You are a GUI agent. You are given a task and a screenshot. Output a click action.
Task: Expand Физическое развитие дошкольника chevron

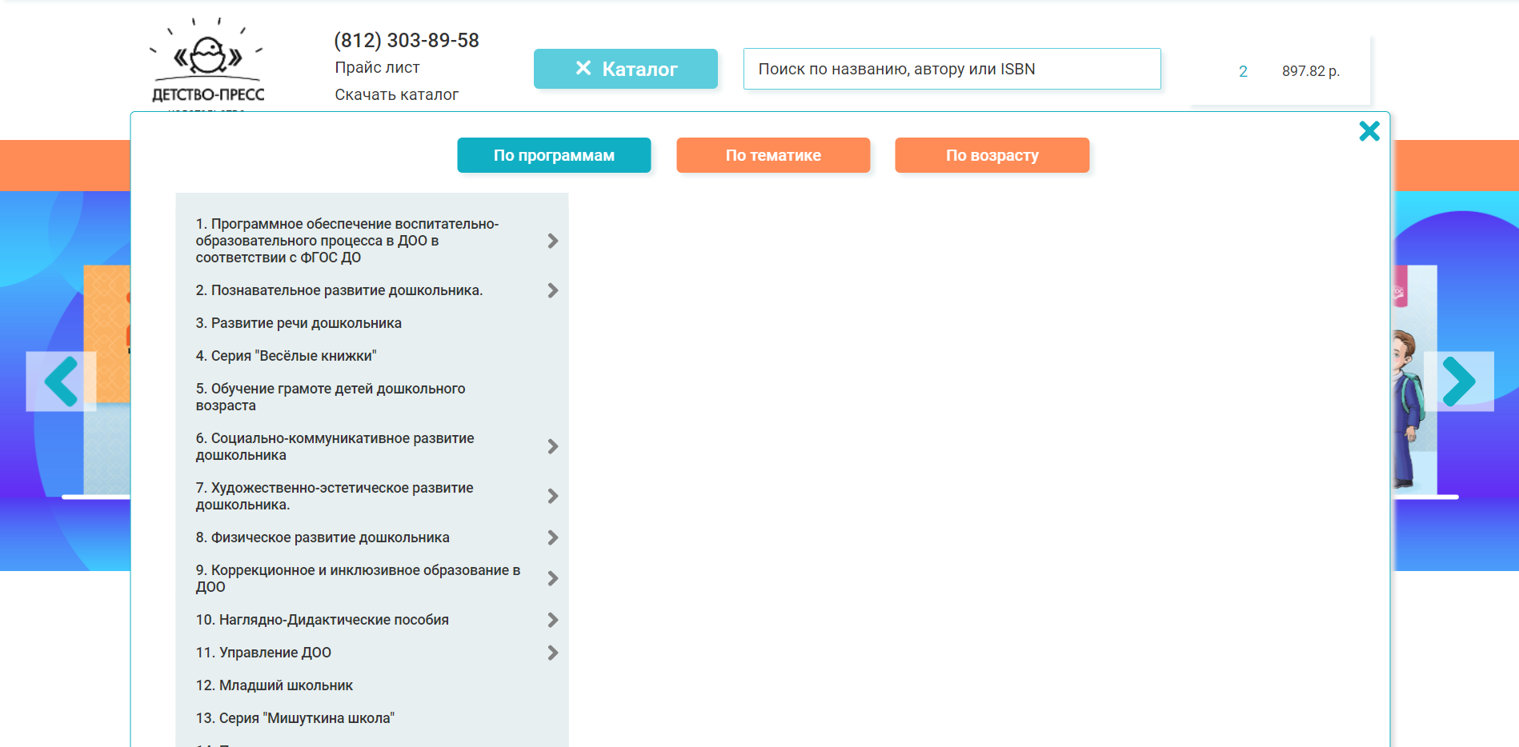553,537
